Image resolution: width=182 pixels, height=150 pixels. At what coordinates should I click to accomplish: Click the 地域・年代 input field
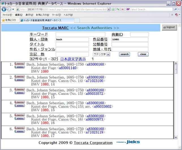point(130,49)
